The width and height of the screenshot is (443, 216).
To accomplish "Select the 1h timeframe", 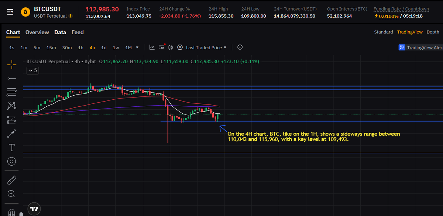I will [80, 47].
